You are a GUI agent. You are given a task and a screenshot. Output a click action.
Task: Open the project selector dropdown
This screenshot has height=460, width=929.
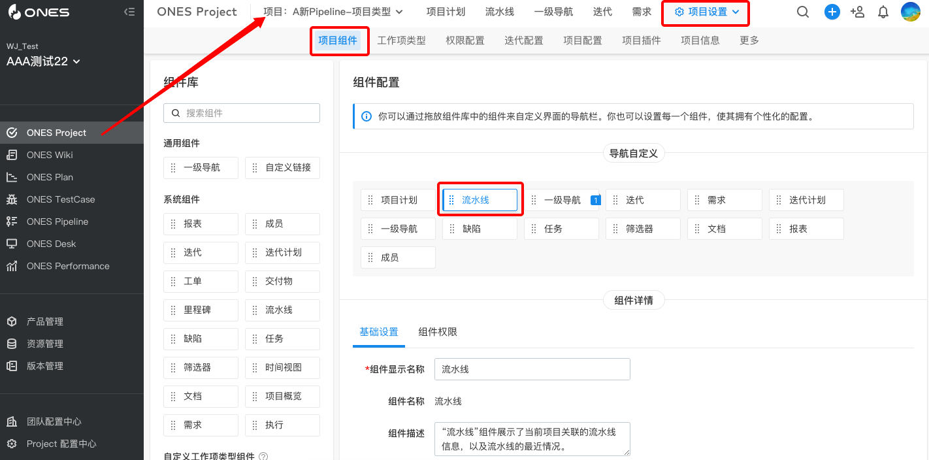tap(333, 12)
